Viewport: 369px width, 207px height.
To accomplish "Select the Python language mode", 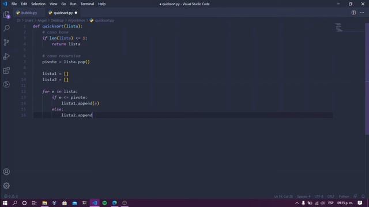I will (344, 197).
